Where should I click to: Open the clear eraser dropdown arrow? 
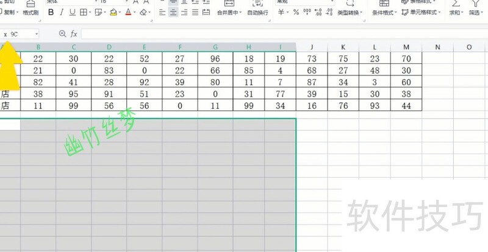coord(149,13)
